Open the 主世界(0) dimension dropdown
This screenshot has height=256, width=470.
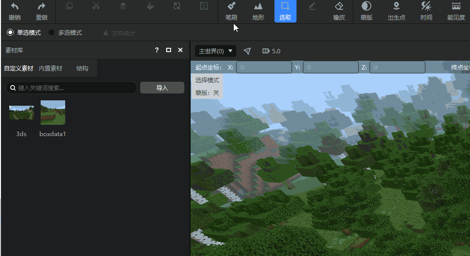[x=215, y=51]
